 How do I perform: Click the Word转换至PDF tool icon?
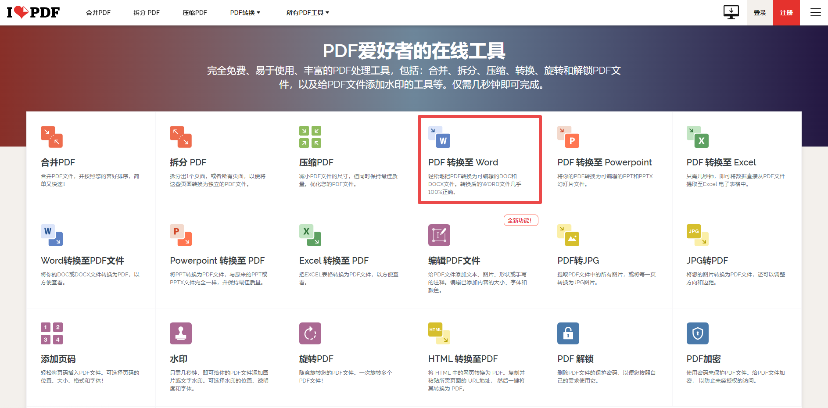pyautogui.click(x=51, y=235)
